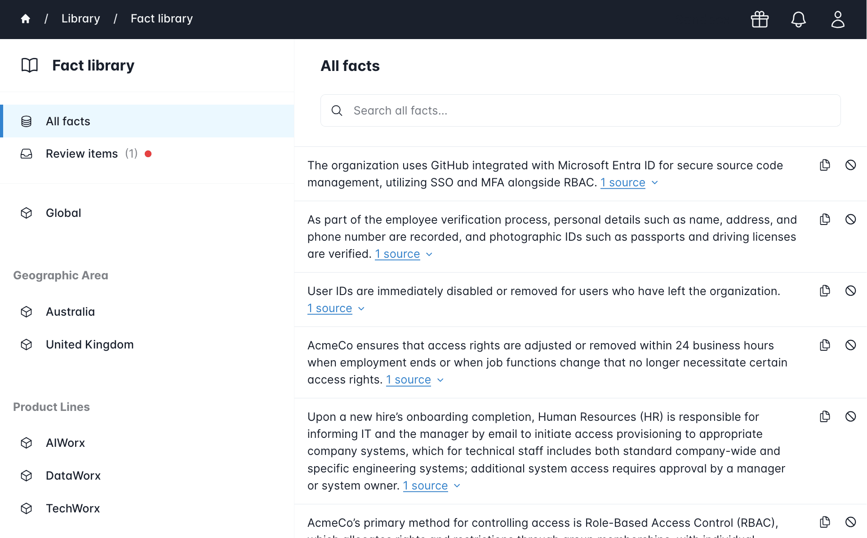The image size is (867, 538).
Task: Open the gift rewards icon
Action: coord(760,19)
